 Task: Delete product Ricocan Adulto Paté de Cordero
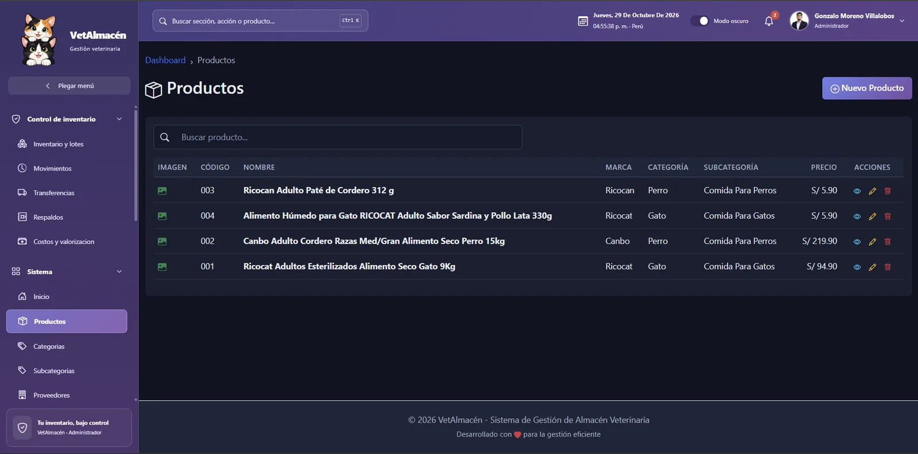[x=888, y=191]
